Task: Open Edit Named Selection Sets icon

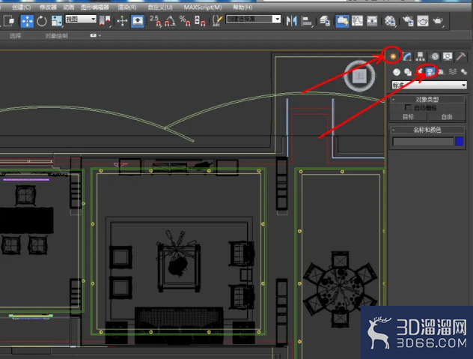Action: pos(217,21)
